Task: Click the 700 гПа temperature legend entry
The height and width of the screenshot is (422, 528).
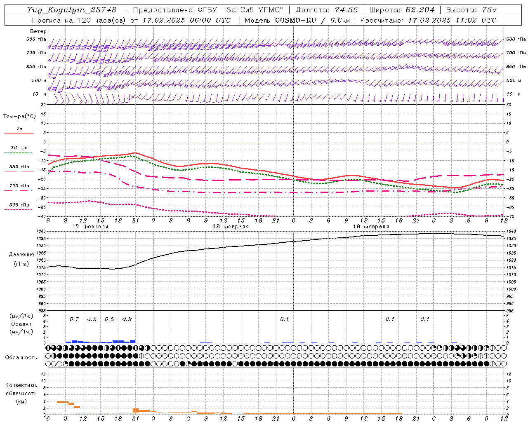Action: click(x=19, y=186)
